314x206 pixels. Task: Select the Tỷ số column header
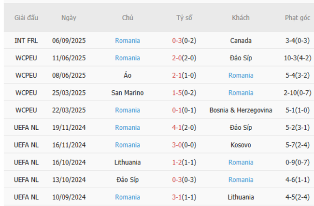[x=184, y=18]
